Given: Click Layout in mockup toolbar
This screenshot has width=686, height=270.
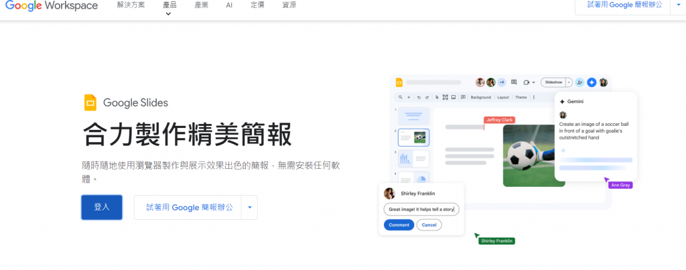Looking at the screenshot, I should [x=503, y=97].
